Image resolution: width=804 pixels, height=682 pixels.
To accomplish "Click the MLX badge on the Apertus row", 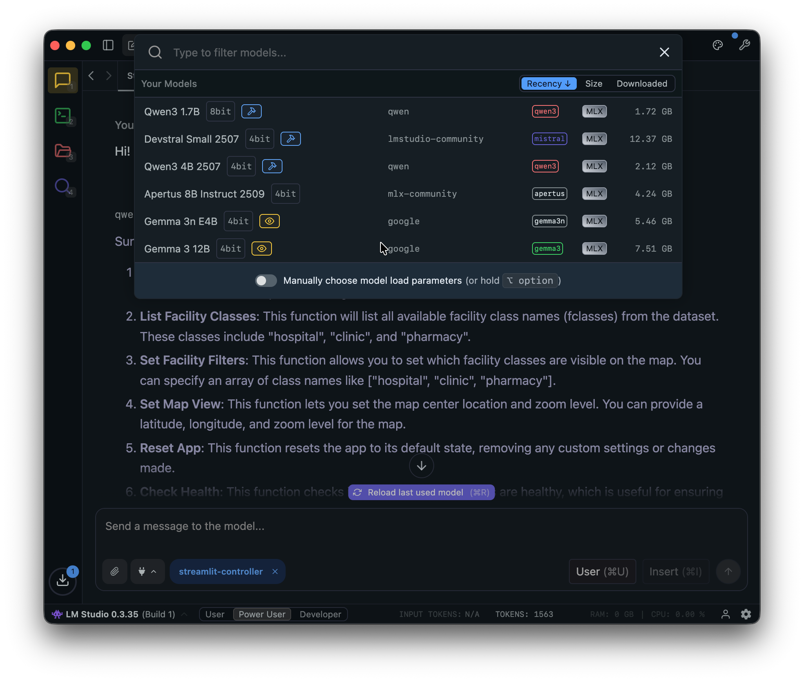I will coord(594,194).
